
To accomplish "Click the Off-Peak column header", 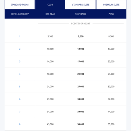I will pyautogui.click(x=50, y=14).
